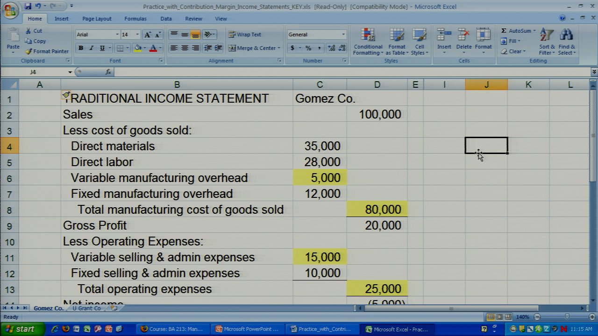Open the U Grant Co sheet tab
Screen dimensions: 598x336
pos(86,308)
